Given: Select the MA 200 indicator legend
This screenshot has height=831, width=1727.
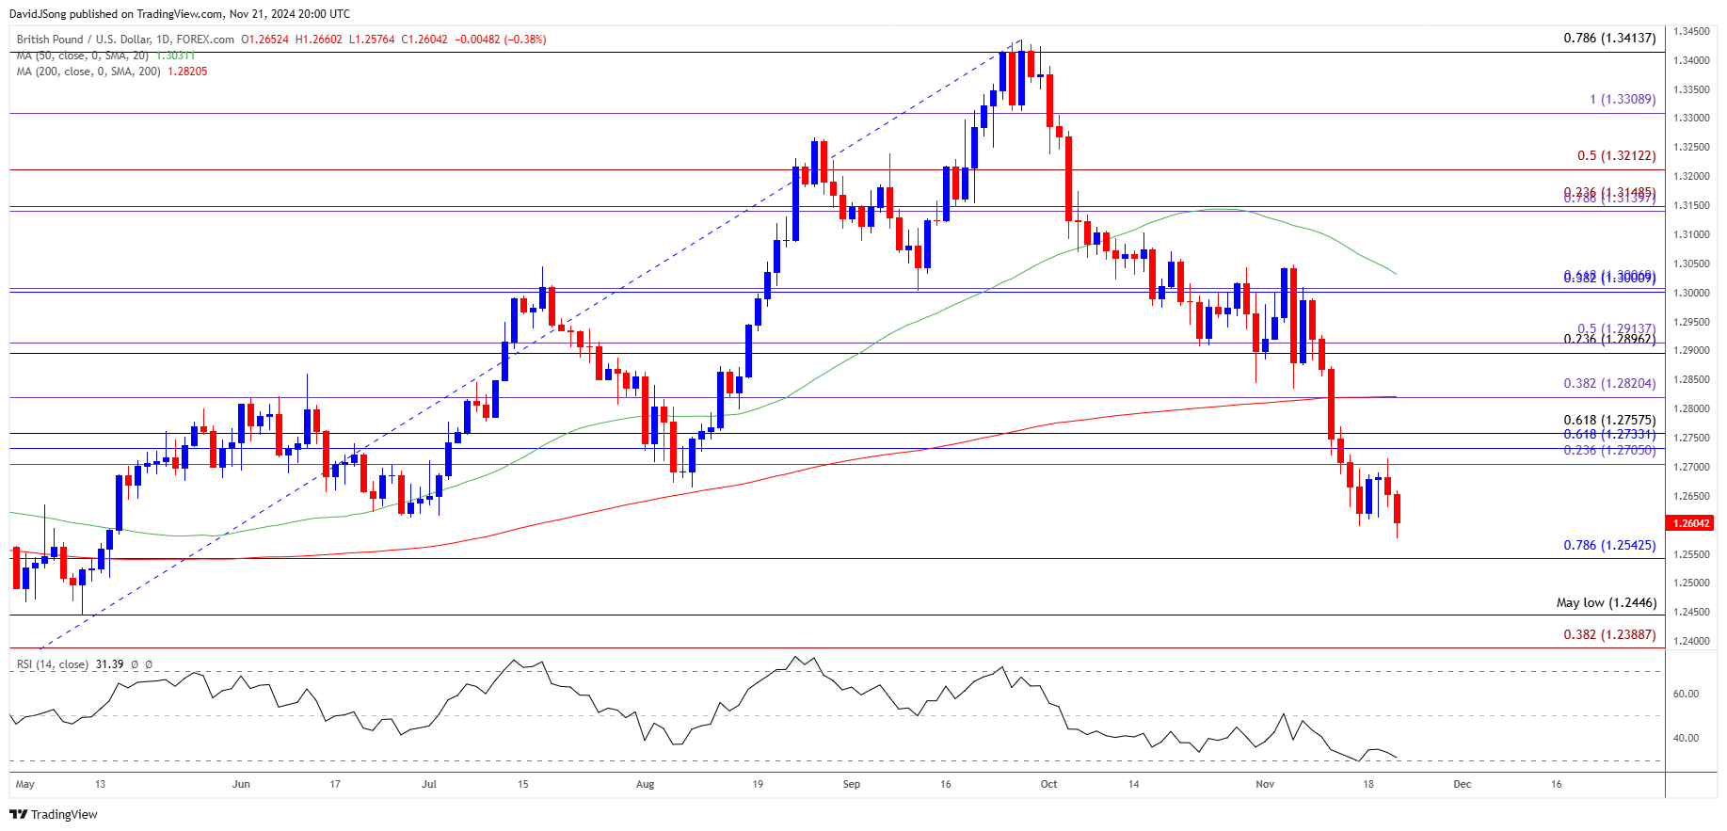Looking at the screenshot, I should 88,72.
